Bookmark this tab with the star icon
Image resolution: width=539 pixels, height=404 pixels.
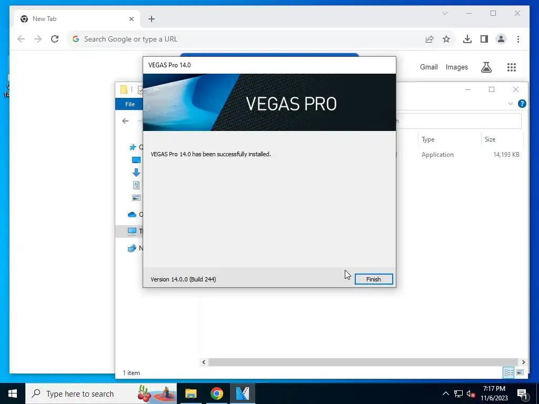coord(446,39)
